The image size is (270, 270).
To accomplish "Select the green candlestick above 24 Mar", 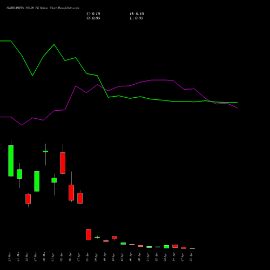I will pos(19,174).
